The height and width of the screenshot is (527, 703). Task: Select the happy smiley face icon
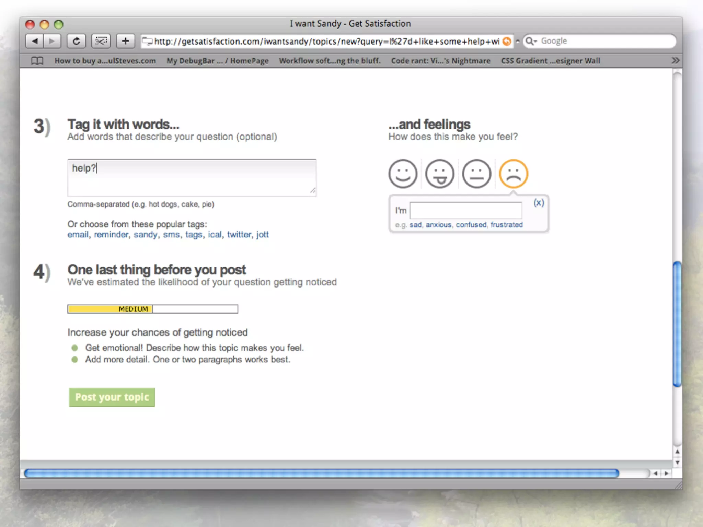click(x=403, y=174)
